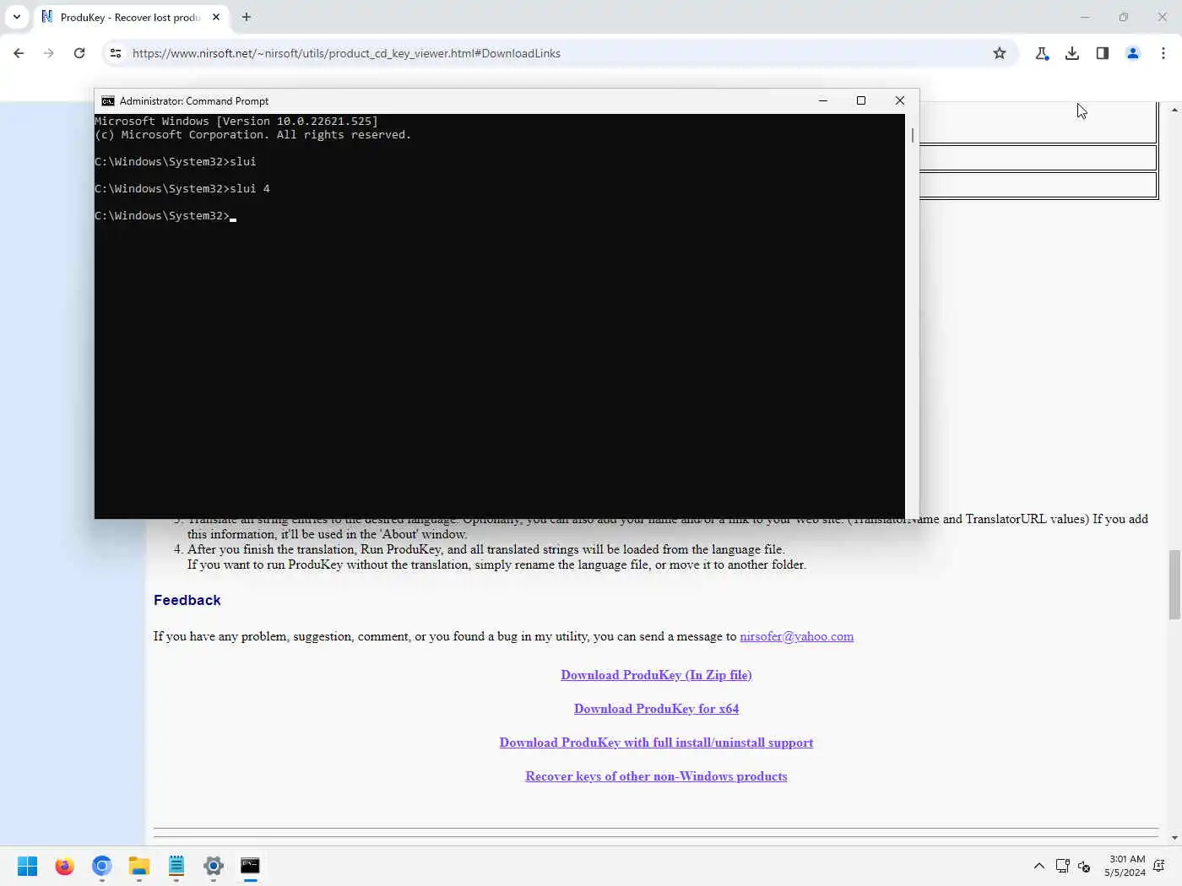
Task: Toggle Chrome side panel icon
Action: pyautogui.click(x=1103, y=53)
